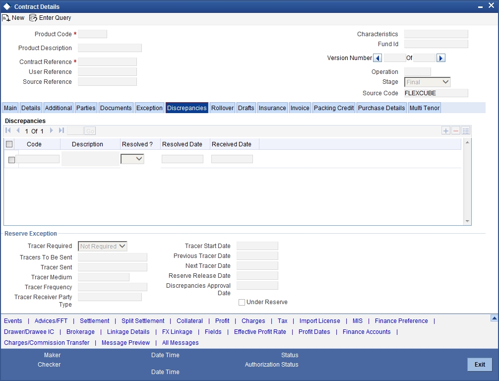This screenshot has width=499, height=381.
Task: Click the Exit button
Action: click(480, 365)
